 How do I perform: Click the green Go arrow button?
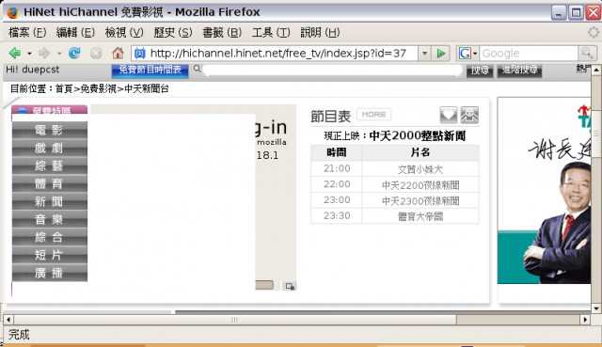coord(441,54)
